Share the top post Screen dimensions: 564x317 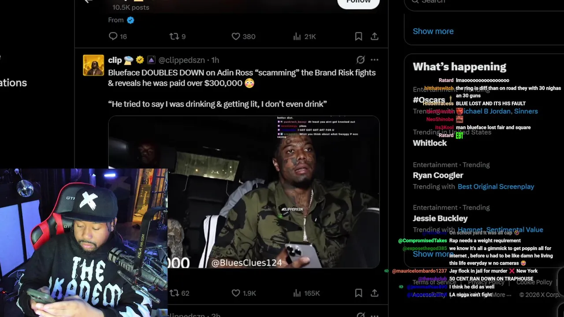click(375, 37)
